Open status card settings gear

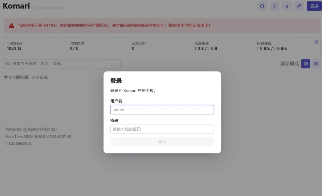316,42
